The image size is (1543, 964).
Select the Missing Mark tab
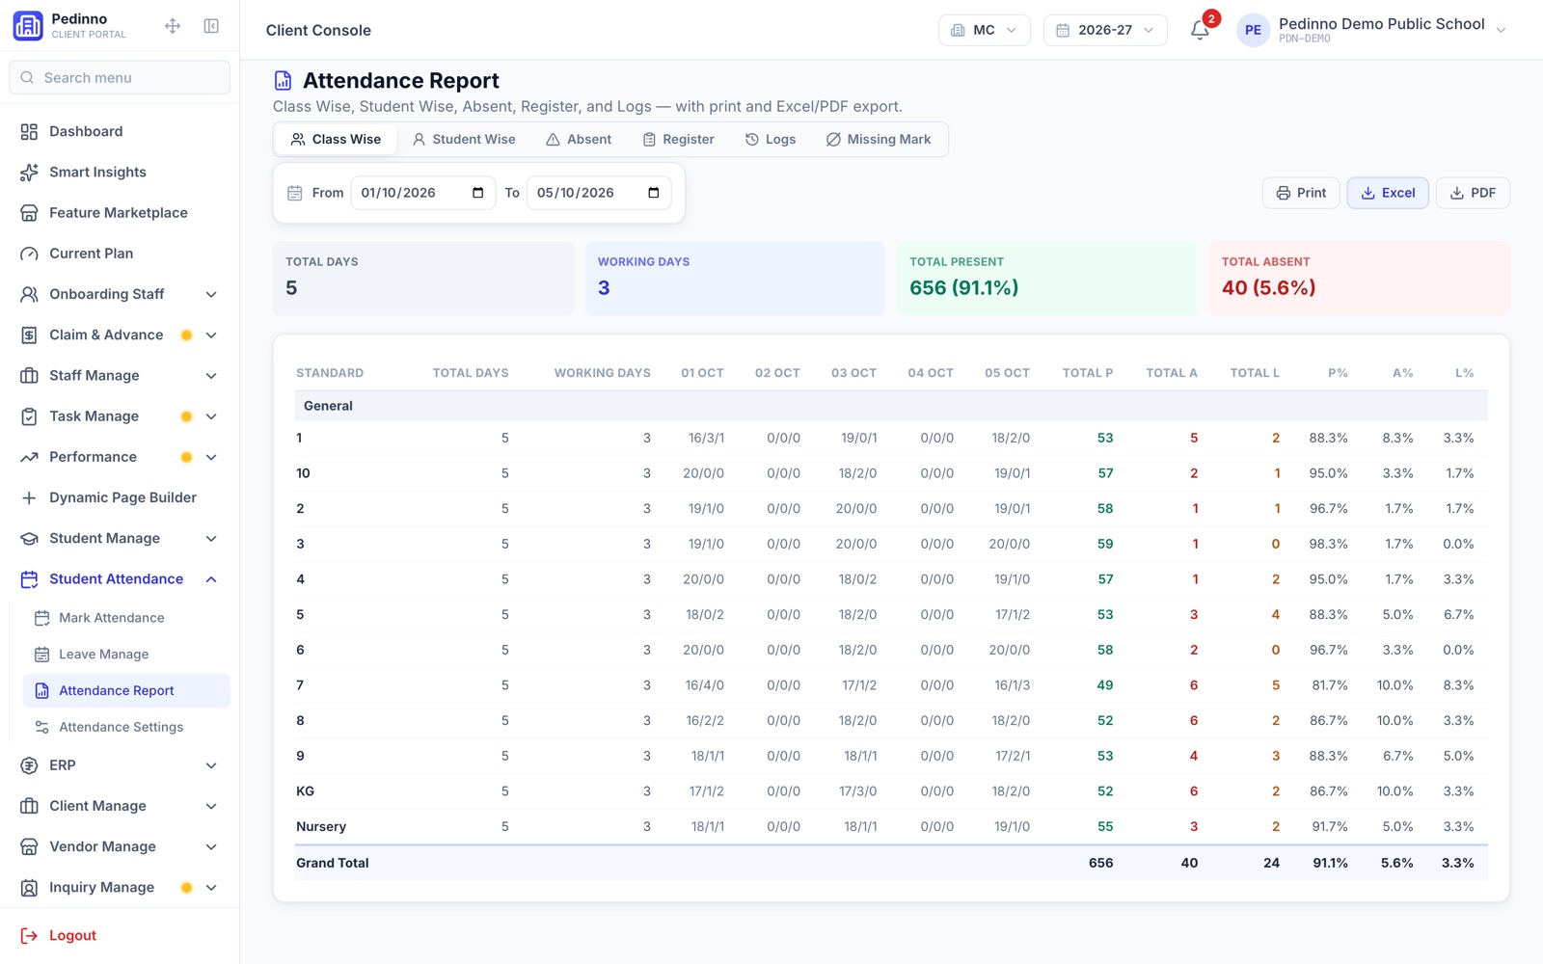(x=879, y=139)
